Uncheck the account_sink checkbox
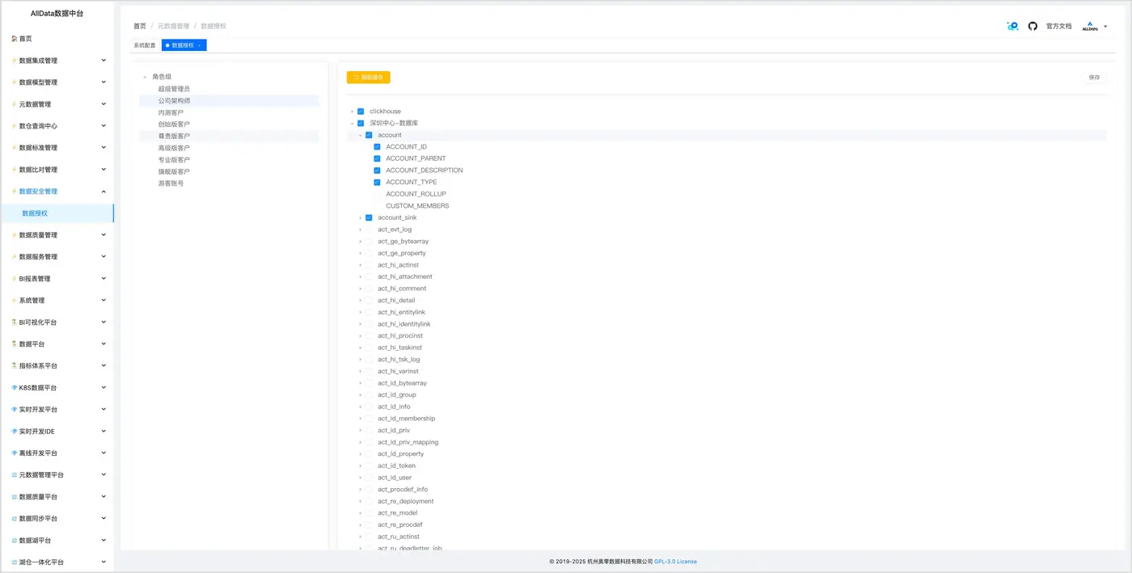This screenshot has width=1132, height=573. pyautogui.click(x=369, y=217)
